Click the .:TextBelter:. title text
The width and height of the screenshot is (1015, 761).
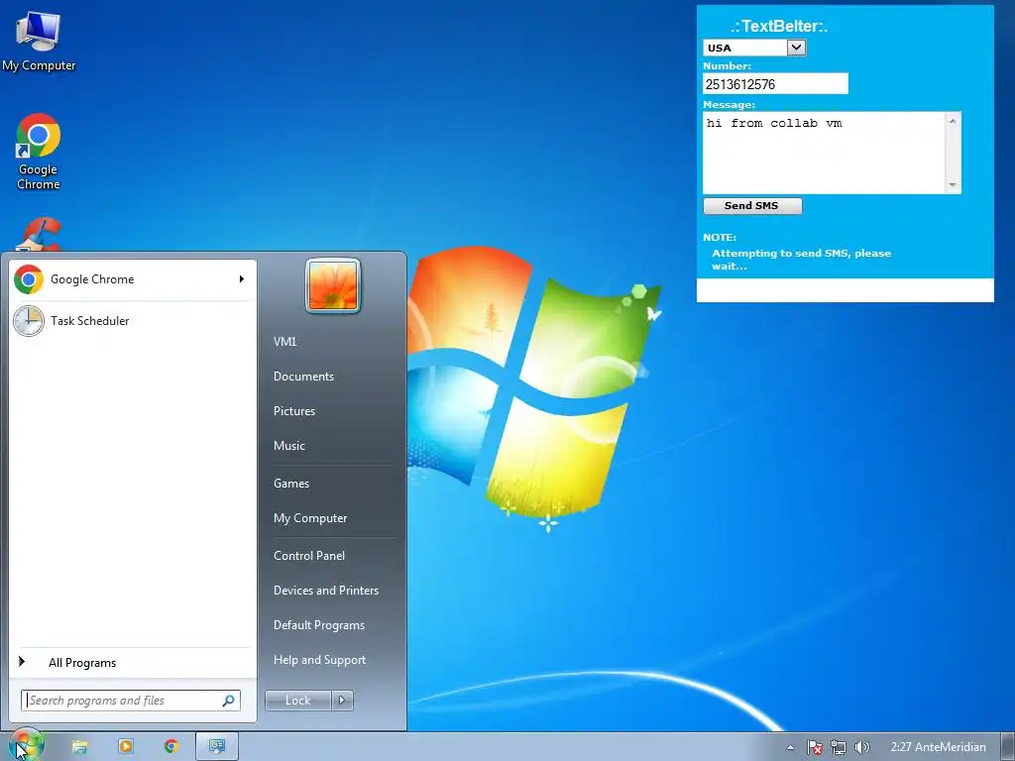click(x=779, y=27)
